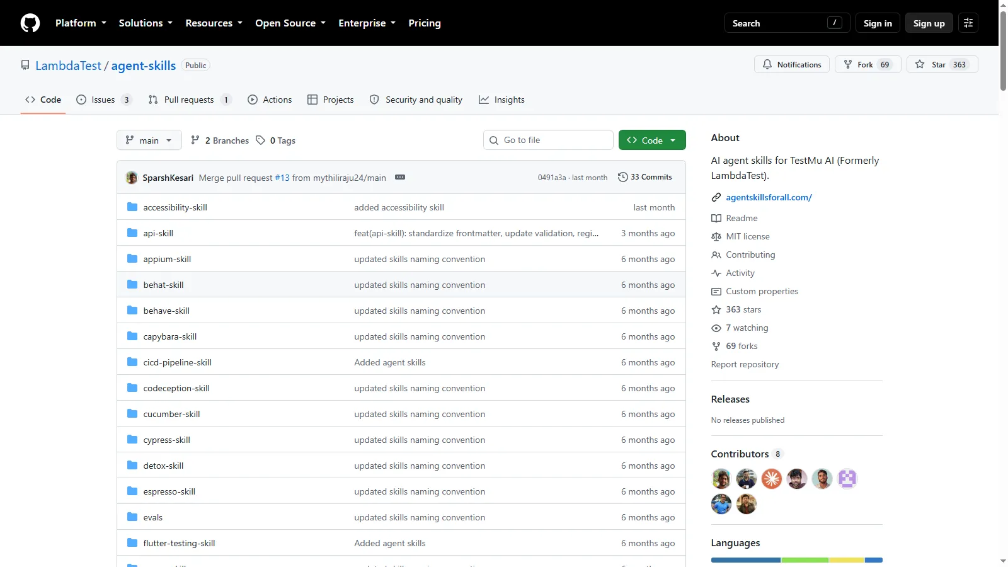Image resolution: width=1008 pixels, height=567 pixels.
Task: Expand the Solutions menu
Action: coord(146,23)
